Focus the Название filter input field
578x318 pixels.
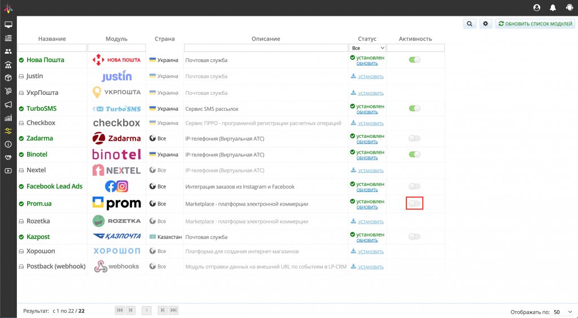click(52, 48)
